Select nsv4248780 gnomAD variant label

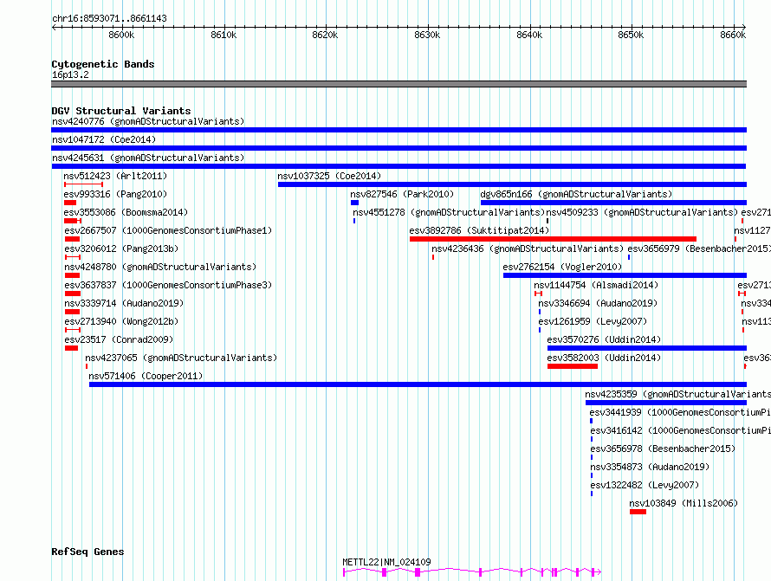(x=159, y=267)
